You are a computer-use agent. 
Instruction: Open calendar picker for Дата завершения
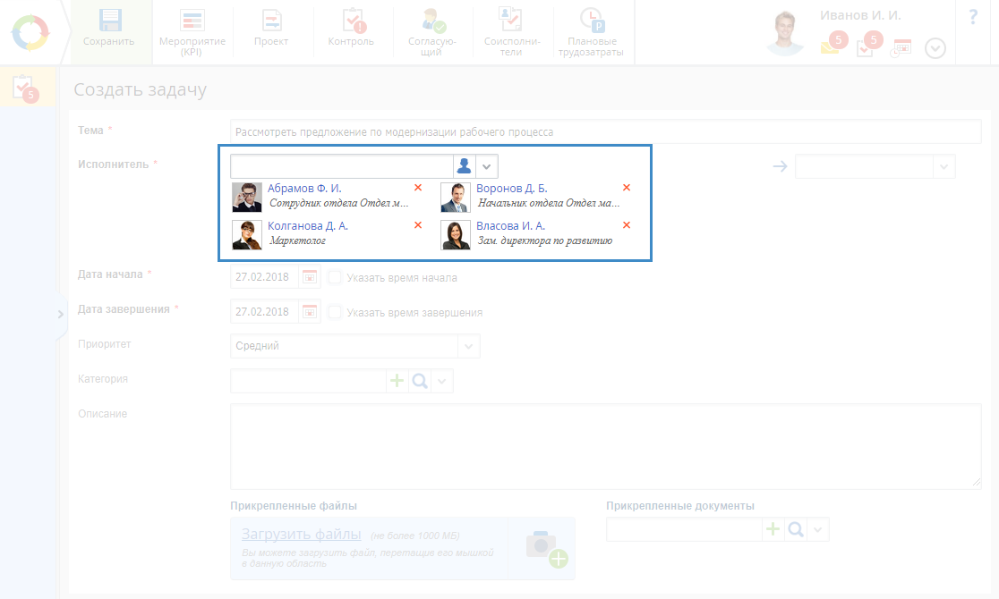[310, 312]
